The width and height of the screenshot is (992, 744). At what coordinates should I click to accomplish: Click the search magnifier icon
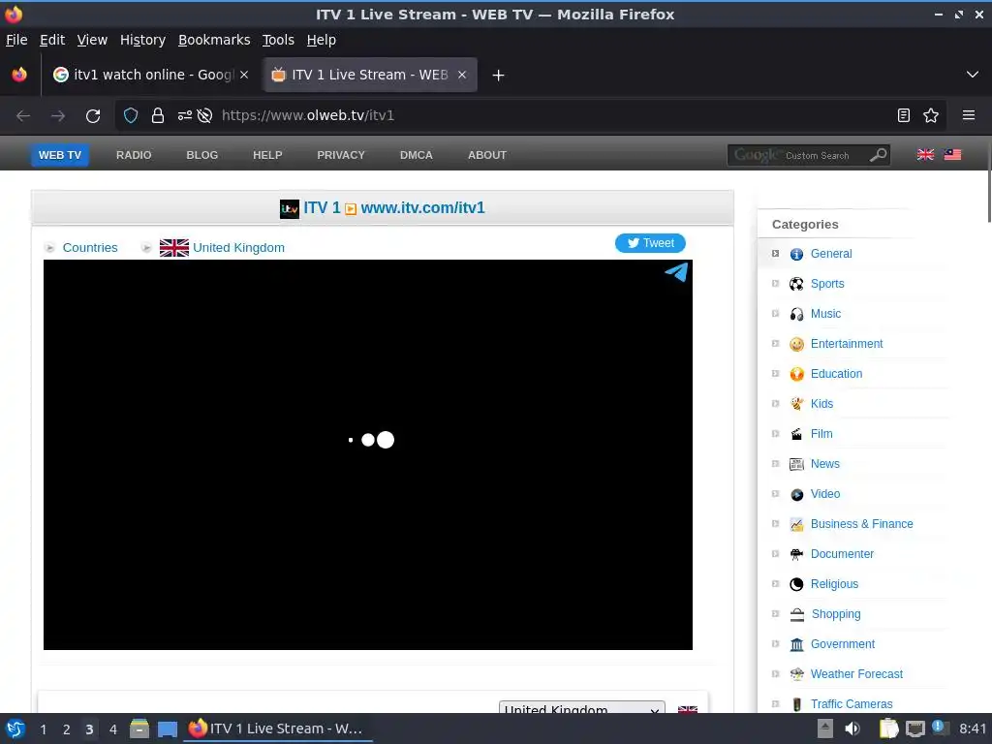pyautogui.click(x=878, y=155)
